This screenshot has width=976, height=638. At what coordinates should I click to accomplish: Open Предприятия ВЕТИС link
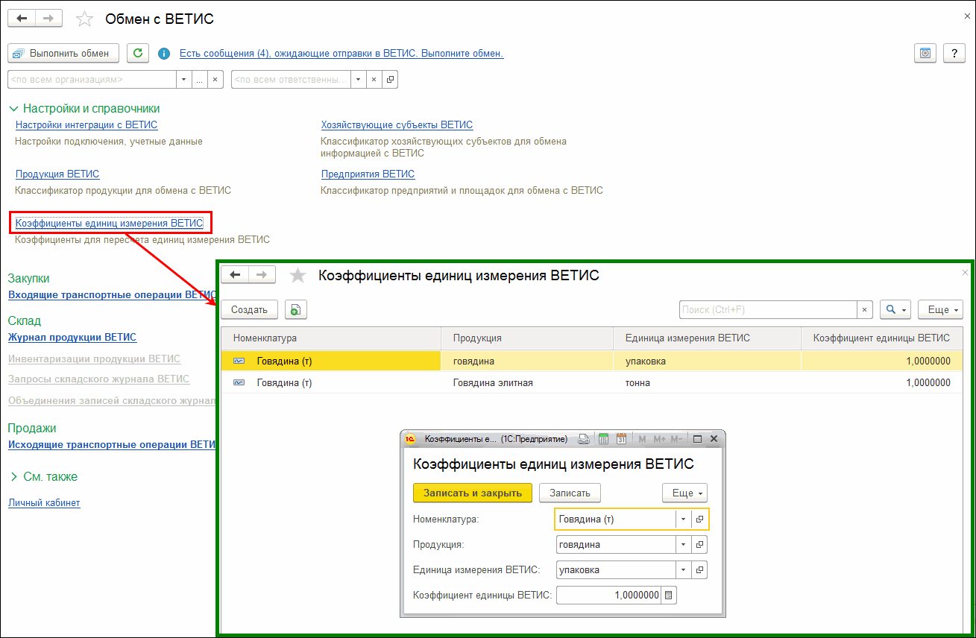368,174
